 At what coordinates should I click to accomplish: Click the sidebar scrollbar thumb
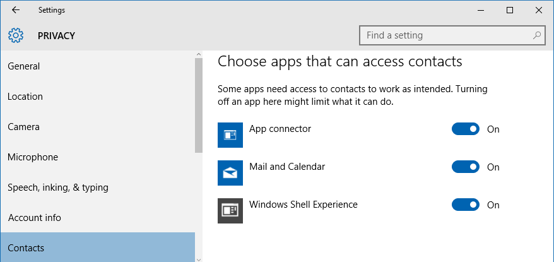pos(199,105)
